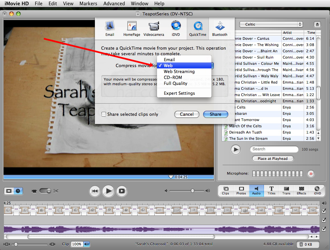Play the movie in the viewer
This screenshot has width=330, height=250.
point(108,191)
